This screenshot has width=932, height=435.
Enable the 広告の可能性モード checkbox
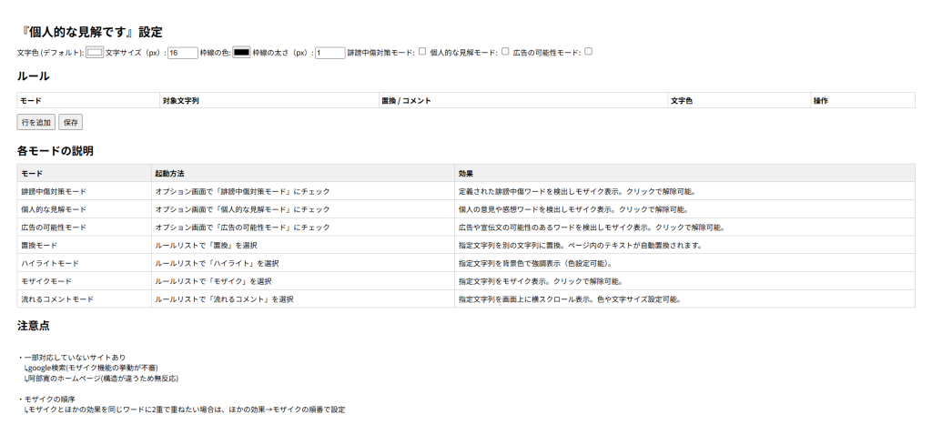point(589,51)
